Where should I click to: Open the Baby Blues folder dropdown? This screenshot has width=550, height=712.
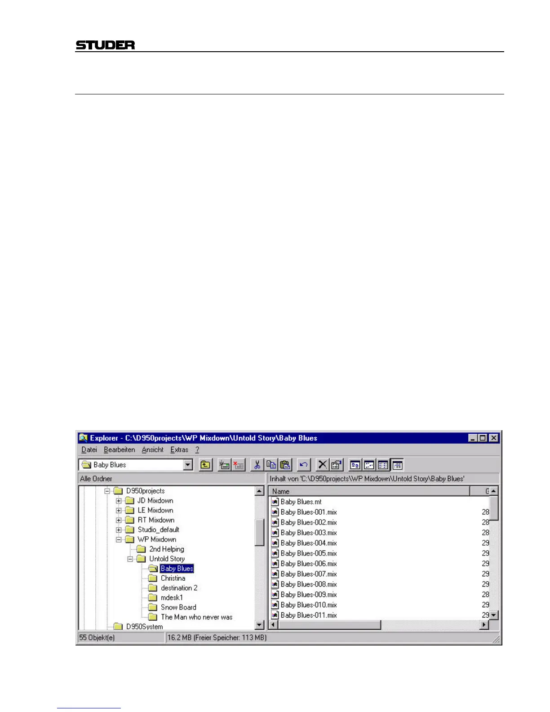(188, 465)
